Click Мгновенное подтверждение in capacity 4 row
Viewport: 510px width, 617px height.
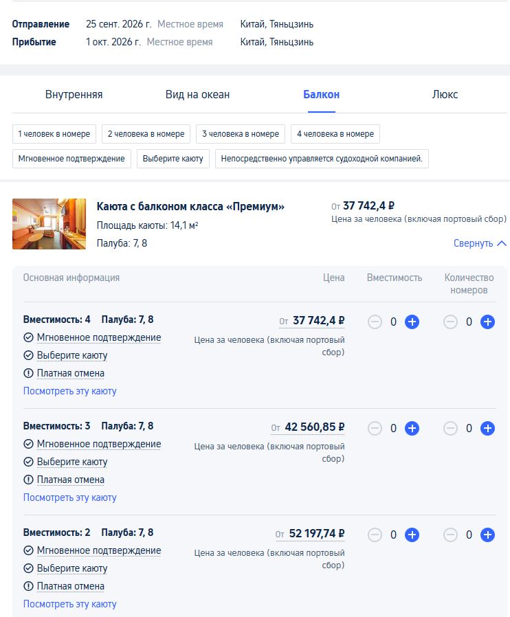point(99,337)
